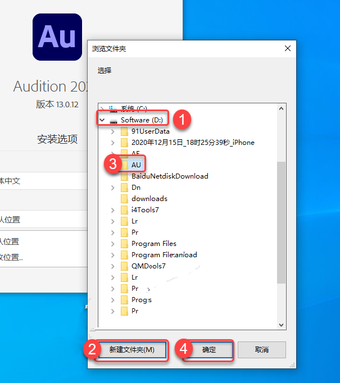The height and width of the screenshot is (383, 340).
Task: Select the QMDools7 folder name
Action: click(148, 266)
